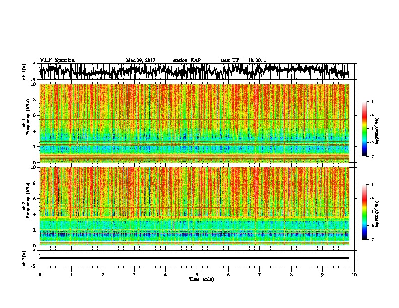Click the "2" kHz tick on ch.2 frequency axis
Viewport: 399px width, 308px height.
35,230
